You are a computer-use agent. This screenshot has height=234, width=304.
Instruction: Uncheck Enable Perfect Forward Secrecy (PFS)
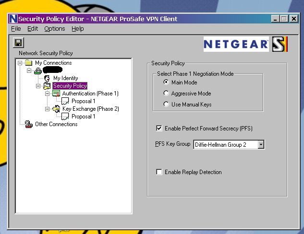[x=159, y=128]
